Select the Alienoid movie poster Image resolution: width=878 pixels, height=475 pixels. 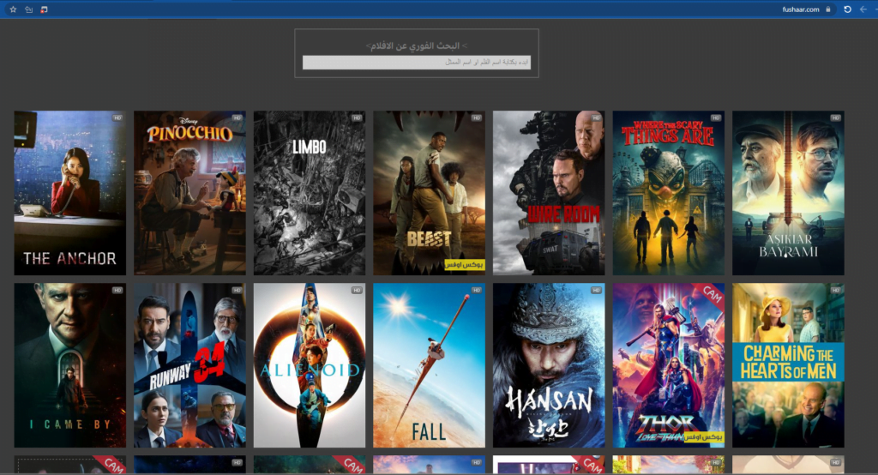[310, 365]
